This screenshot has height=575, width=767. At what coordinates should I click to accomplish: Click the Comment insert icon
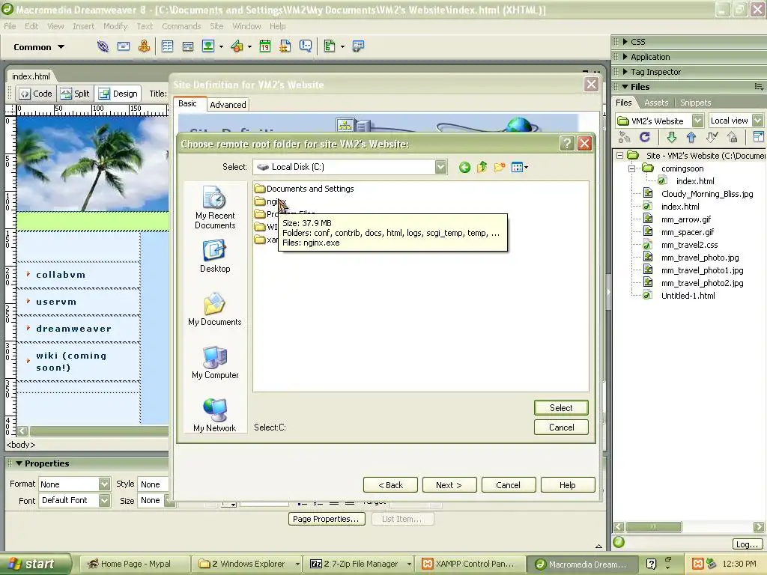(x=306, y=46)
